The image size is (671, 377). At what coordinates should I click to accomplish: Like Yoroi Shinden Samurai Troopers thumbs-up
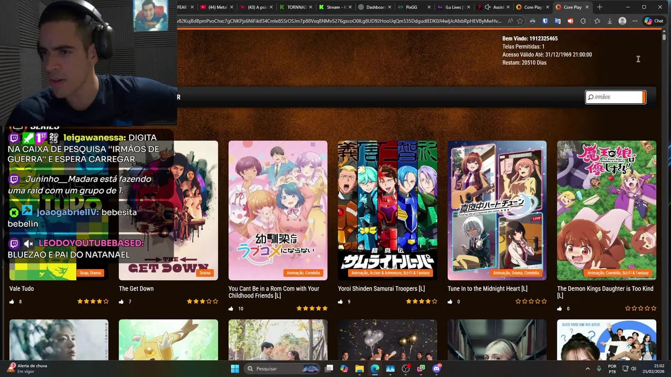341,302
